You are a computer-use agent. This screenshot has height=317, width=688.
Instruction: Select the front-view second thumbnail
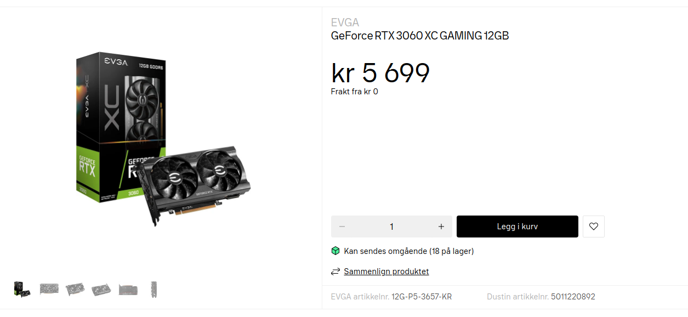tap(49, 289)
